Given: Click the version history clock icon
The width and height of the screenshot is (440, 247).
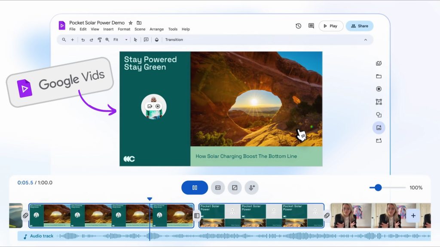Looking at the screenshot, I should pos(298,26).
